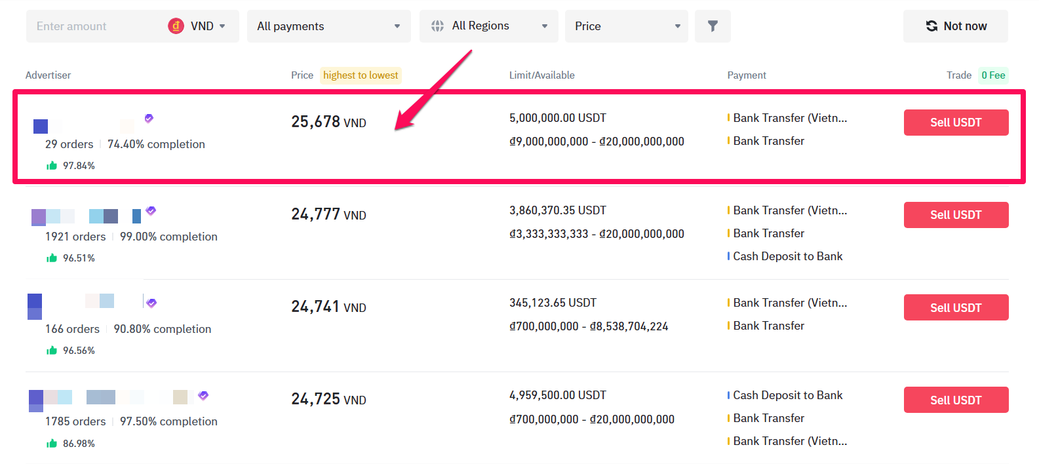1039x464 pixels.
Task: Toggle the highest to lowest price sorting
Action: 360,75
